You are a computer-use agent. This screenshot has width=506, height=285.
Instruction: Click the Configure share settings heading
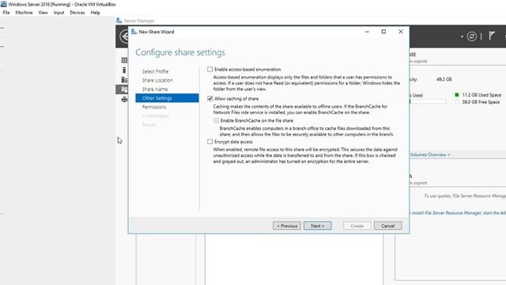[180, 52]
